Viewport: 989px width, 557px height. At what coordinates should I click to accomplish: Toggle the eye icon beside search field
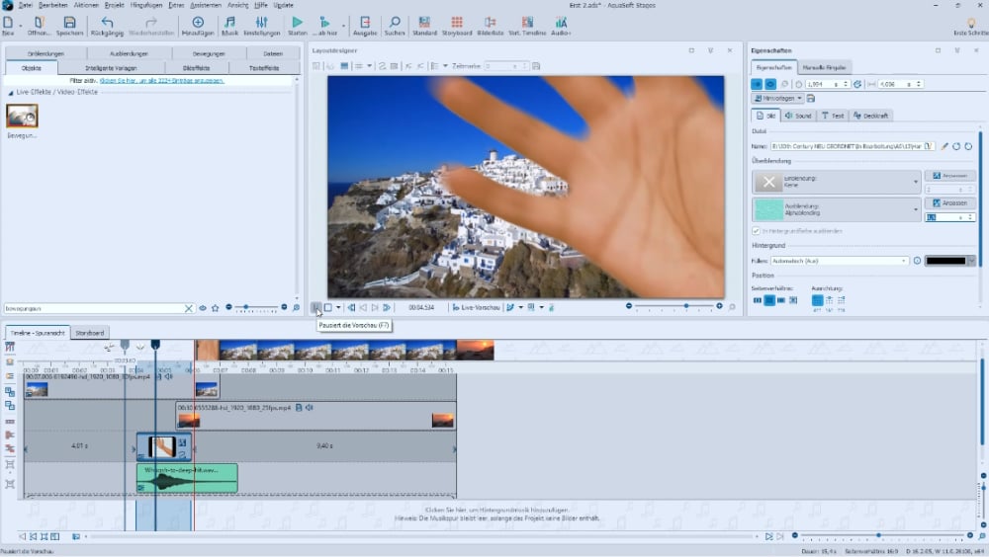(203, 308)
